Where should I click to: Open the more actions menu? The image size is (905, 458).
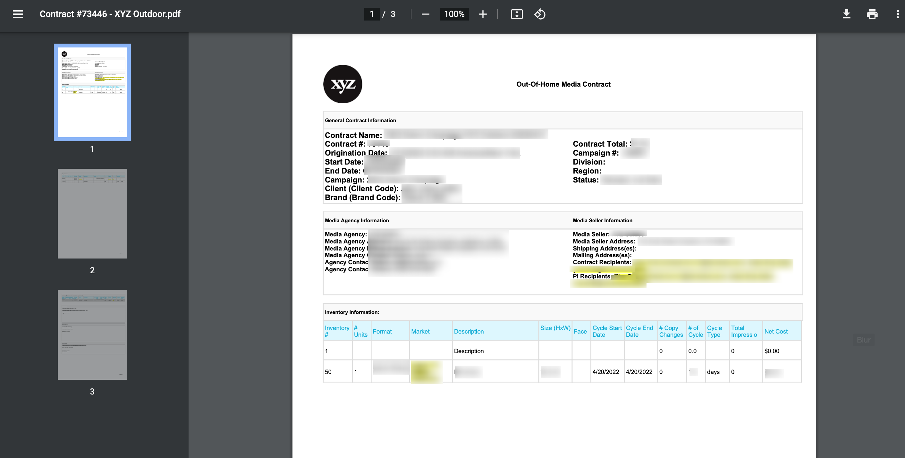tap(898, 14)
